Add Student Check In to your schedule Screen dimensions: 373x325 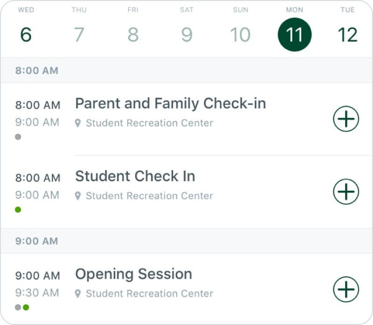tap(345, 192)
